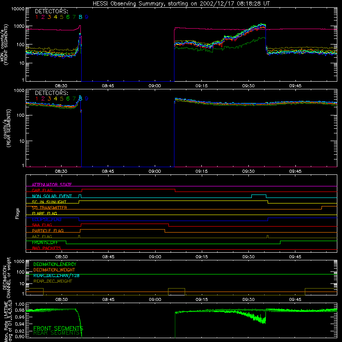Click the FRONT SEGMENTS livetime legend label

click(x=58, y=328)
